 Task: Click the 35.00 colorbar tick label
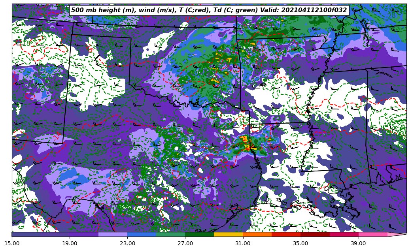tap(300, 244)
